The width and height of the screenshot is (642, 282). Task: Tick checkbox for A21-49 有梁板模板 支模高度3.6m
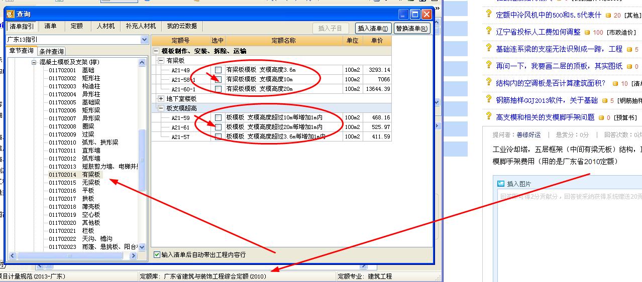tap(218, 70)
